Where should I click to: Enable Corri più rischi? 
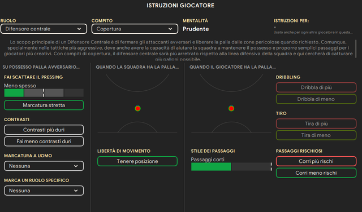point(316,161)
